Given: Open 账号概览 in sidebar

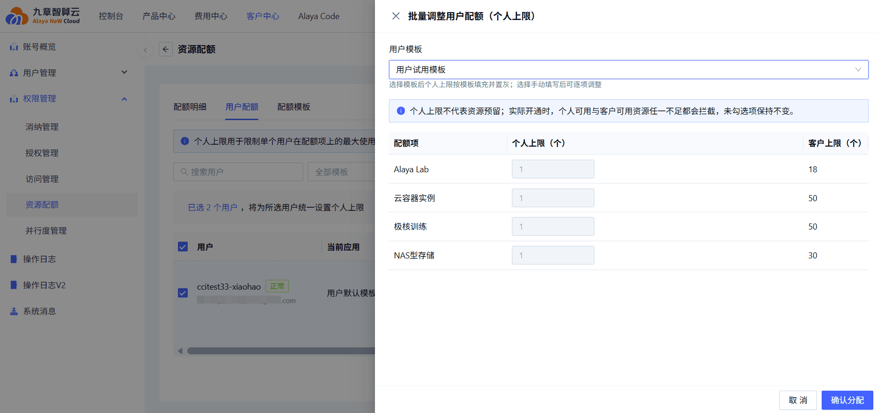Looking at the screenshot, I should [x=40, y=47].
